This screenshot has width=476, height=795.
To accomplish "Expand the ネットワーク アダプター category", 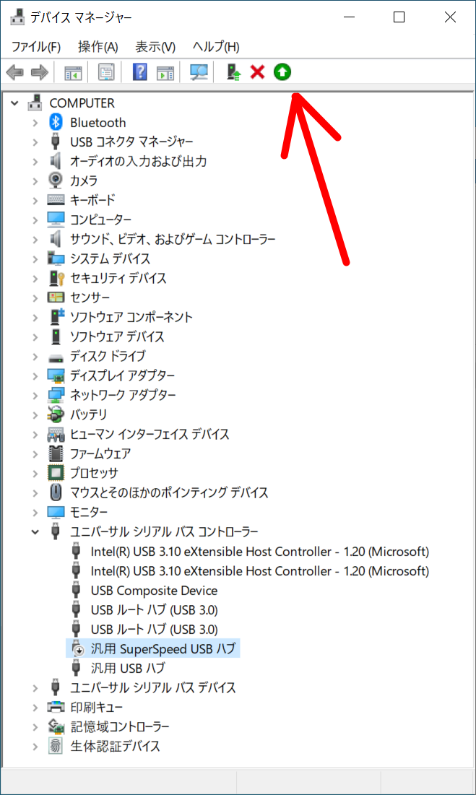I will pos(35,396).
